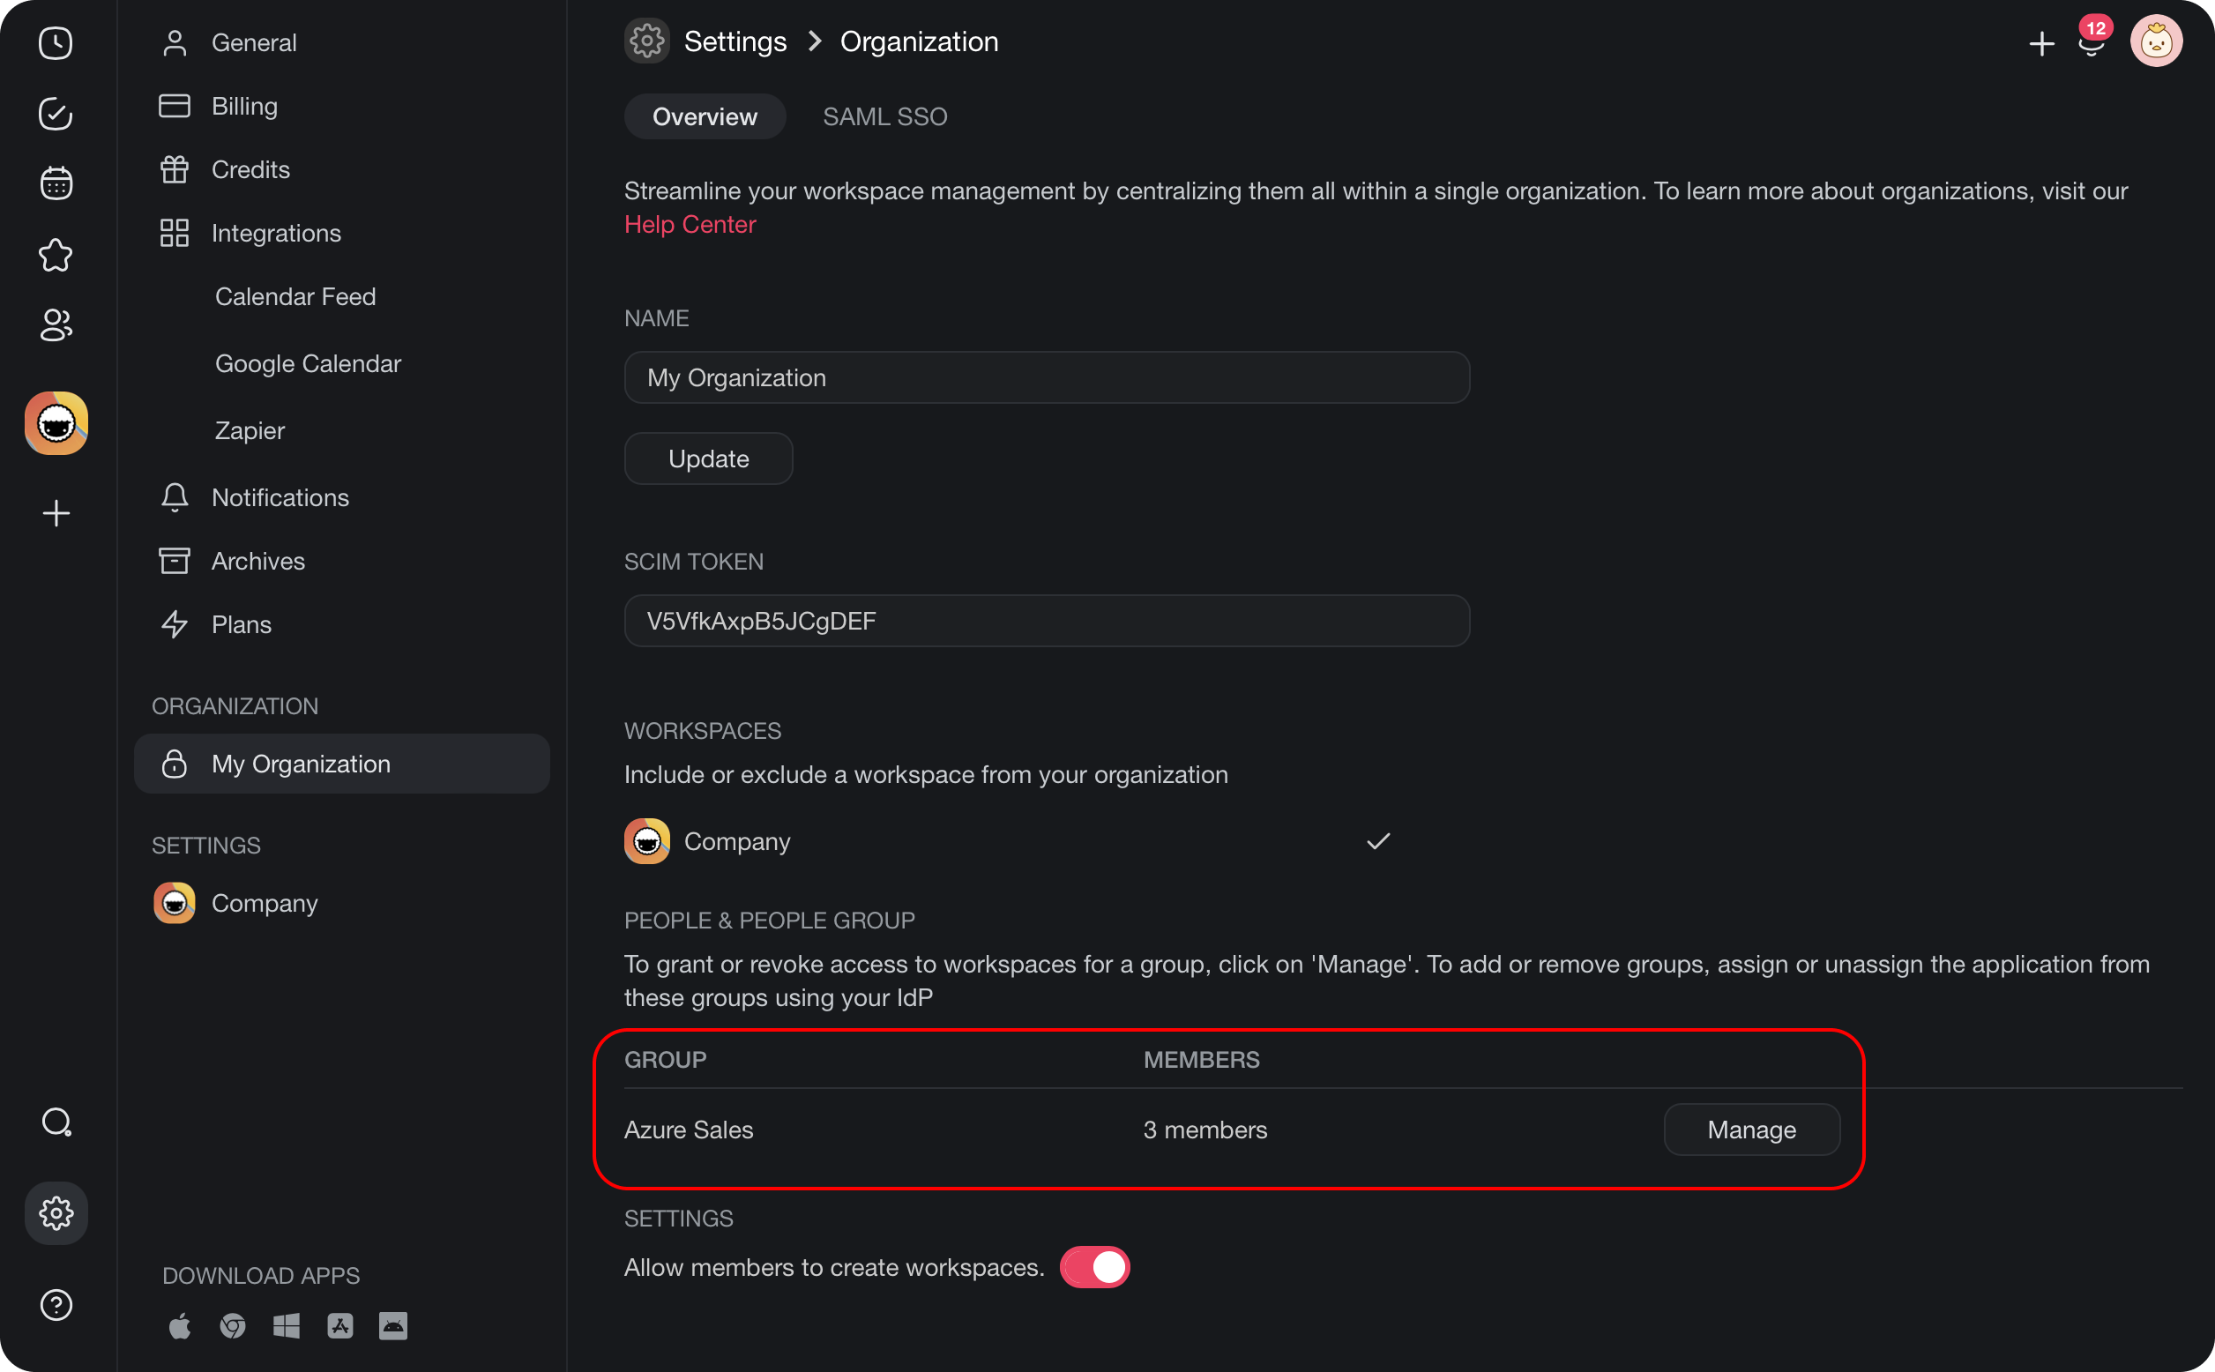Toggle the Company workspace inclusion checkmark
2215x1372 pixels.
[x=1378, y=841]
